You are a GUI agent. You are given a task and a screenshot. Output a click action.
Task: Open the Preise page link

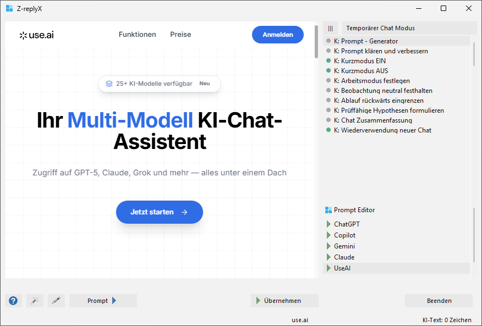(x=180, y=35)
